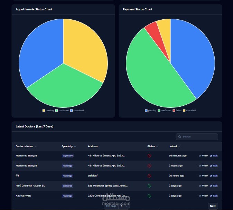Click the red rejected status icon for psychiatry row
This screenshot has height=210, width=233.
(149, 156)
